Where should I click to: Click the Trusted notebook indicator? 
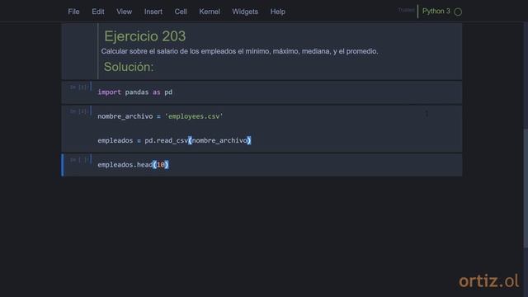pyautogui.click(x=406, y=10)
